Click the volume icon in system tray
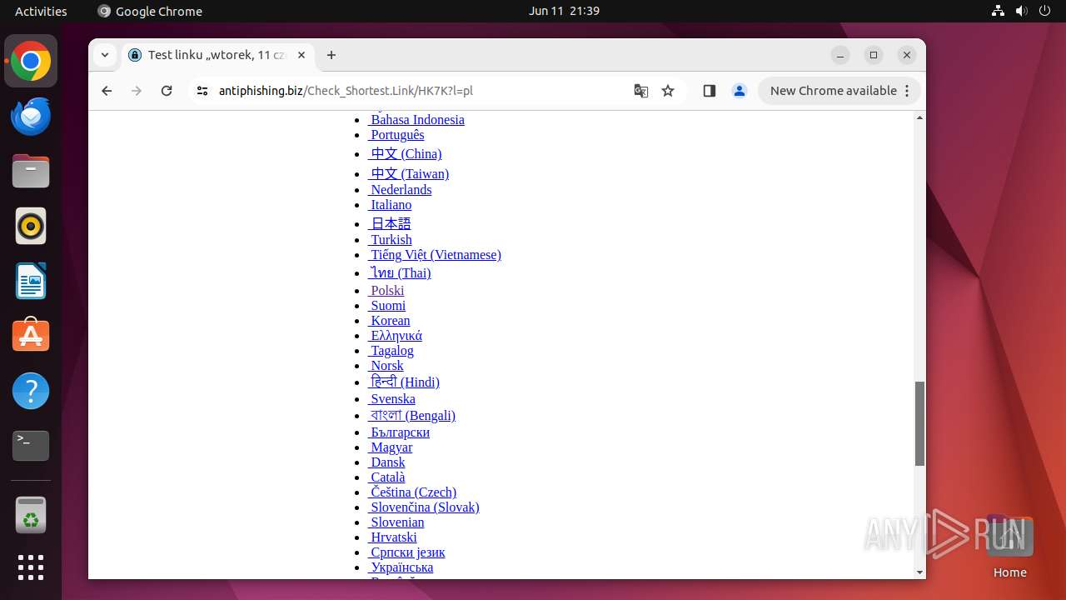Screen dimensions: 1066x600 point(1021,11)
